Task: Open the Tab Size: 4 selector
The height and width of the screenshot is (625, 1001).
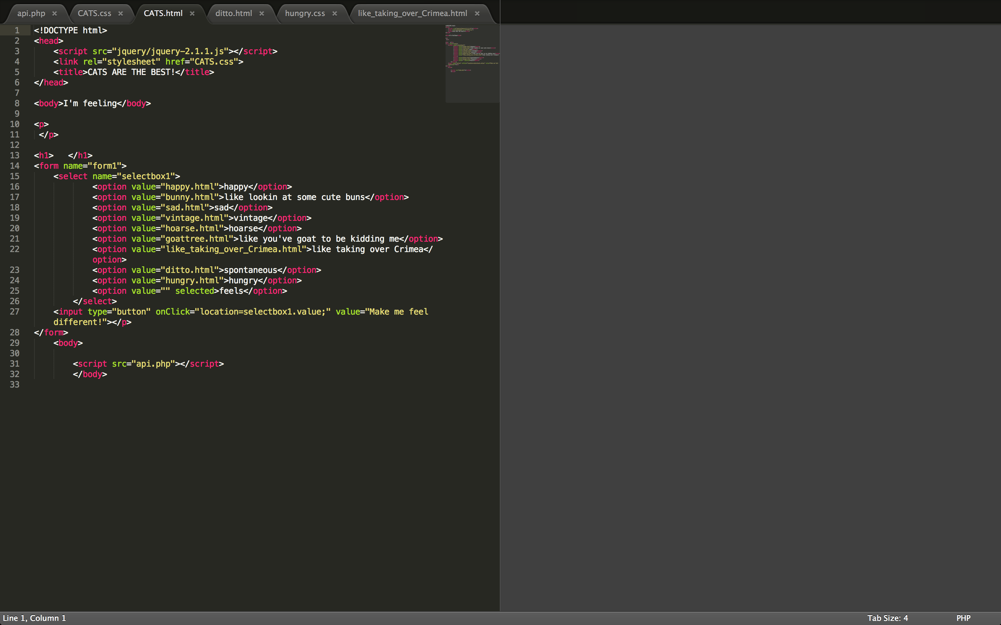Action: (x=887, y=618)
